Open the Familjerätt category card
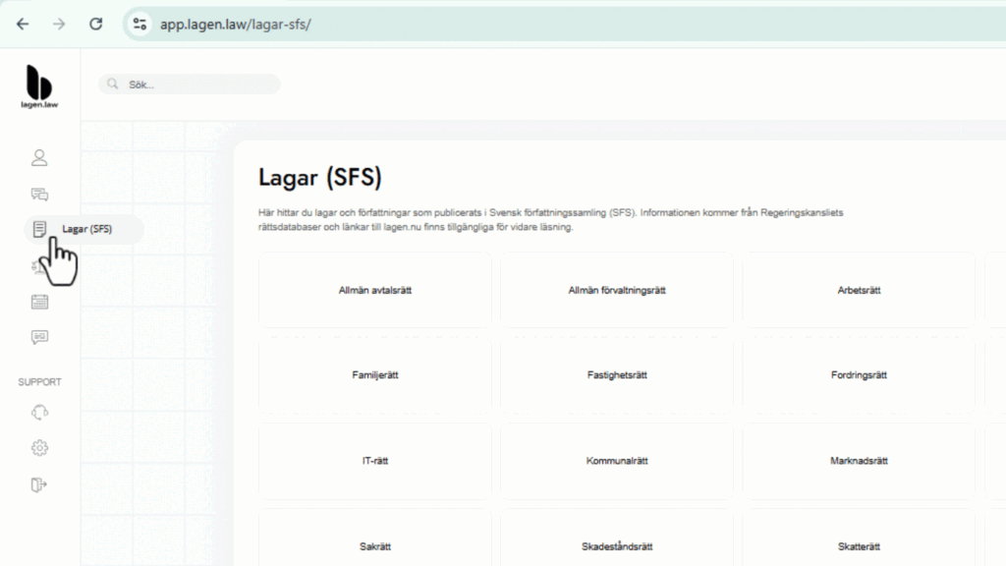This screenshot has height=566, width=1006. (375, 375)
